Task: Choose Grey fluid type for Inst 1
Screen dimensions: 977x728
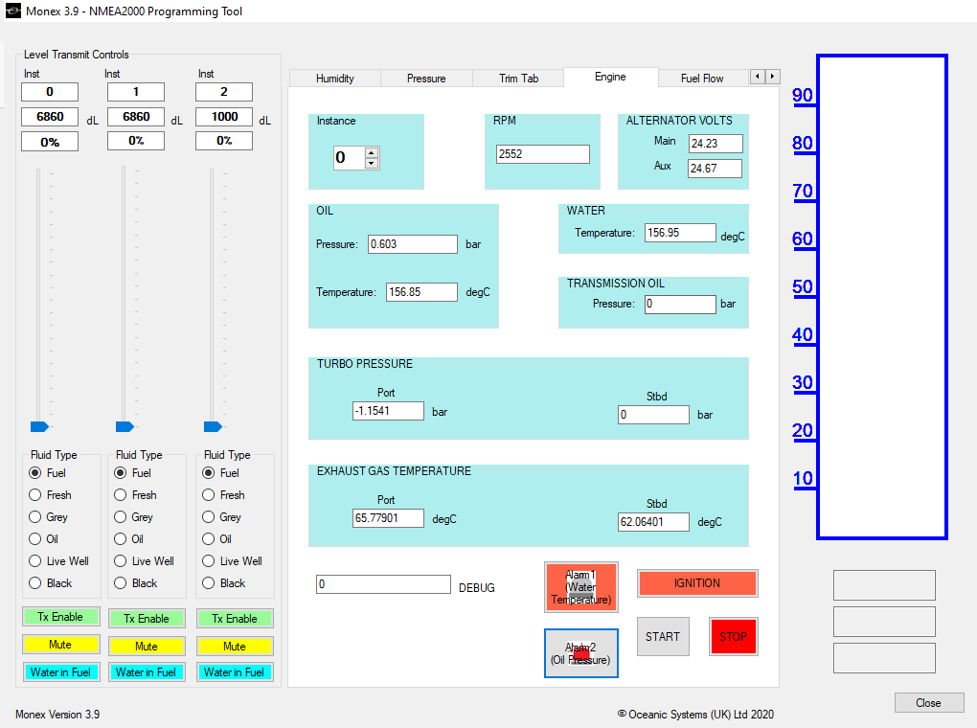Action: pyautogui.click(x=134, y=517)
